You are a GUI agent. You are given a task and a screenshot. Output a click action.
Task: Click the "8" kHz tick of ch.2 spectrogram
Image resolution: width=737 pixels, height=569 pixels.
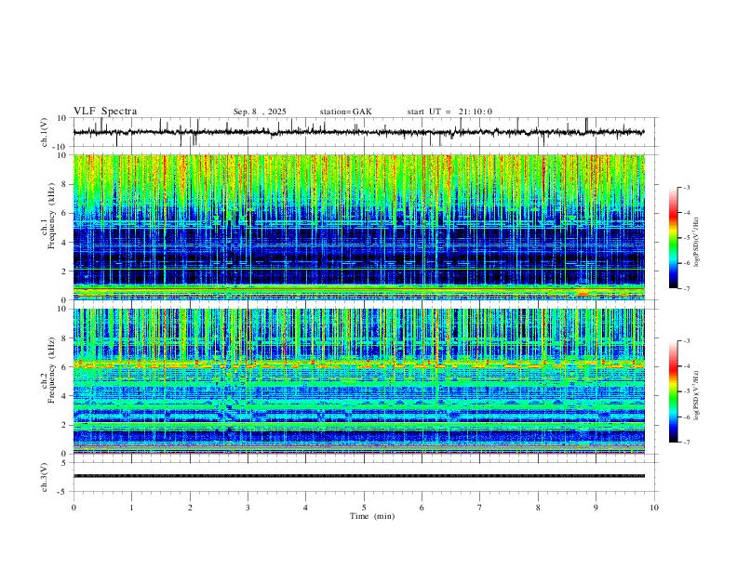(x=64, y=338)
